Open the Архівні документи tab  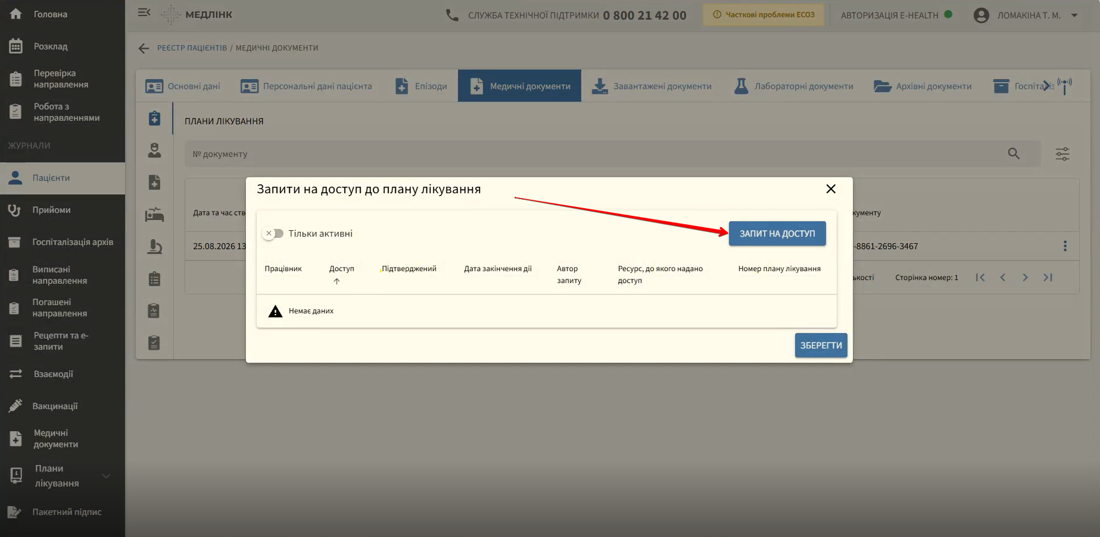(x=923, y=86)
